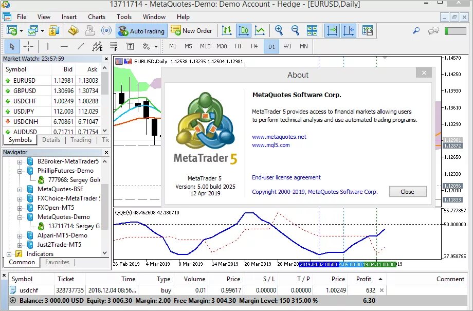The width and height of the screenshot is (473, 311).
Task: Select the USDCNH row in Market Watch
Action: [x=51, y=121]
